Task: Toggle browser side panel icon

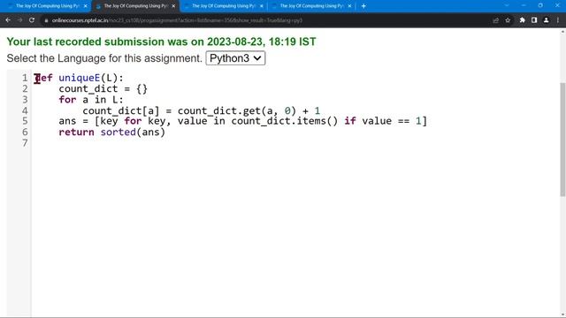Action: coord(534,20)
